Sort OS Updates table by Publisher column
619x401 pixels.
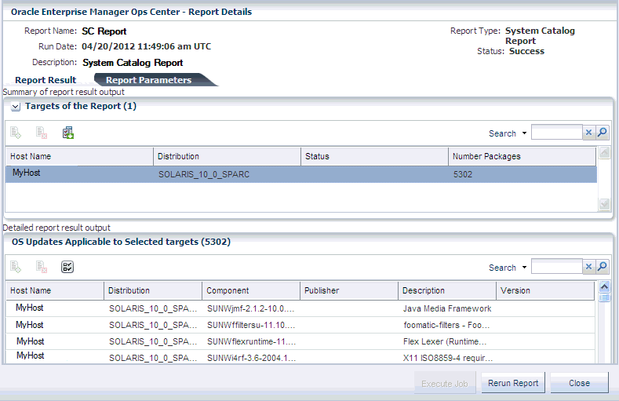tap(349, 290)
